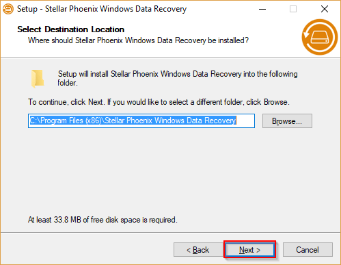
Task: Click the 33.8 MB disk space notice
Action: coord(103,220)
